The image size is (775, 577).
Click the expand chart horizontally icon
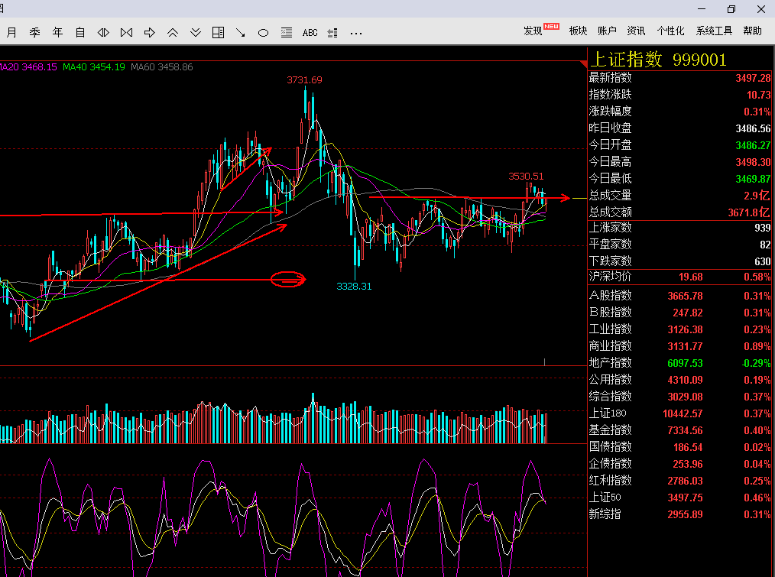pos(103,33)
